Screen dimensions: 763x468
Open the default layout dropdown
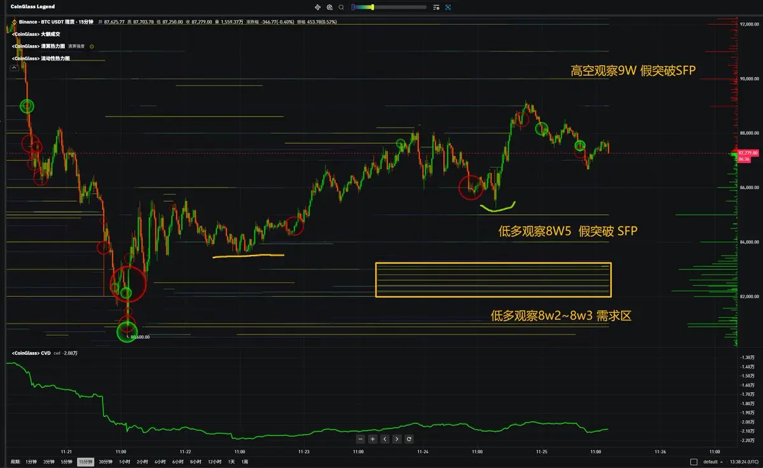(x=713, y=462)
